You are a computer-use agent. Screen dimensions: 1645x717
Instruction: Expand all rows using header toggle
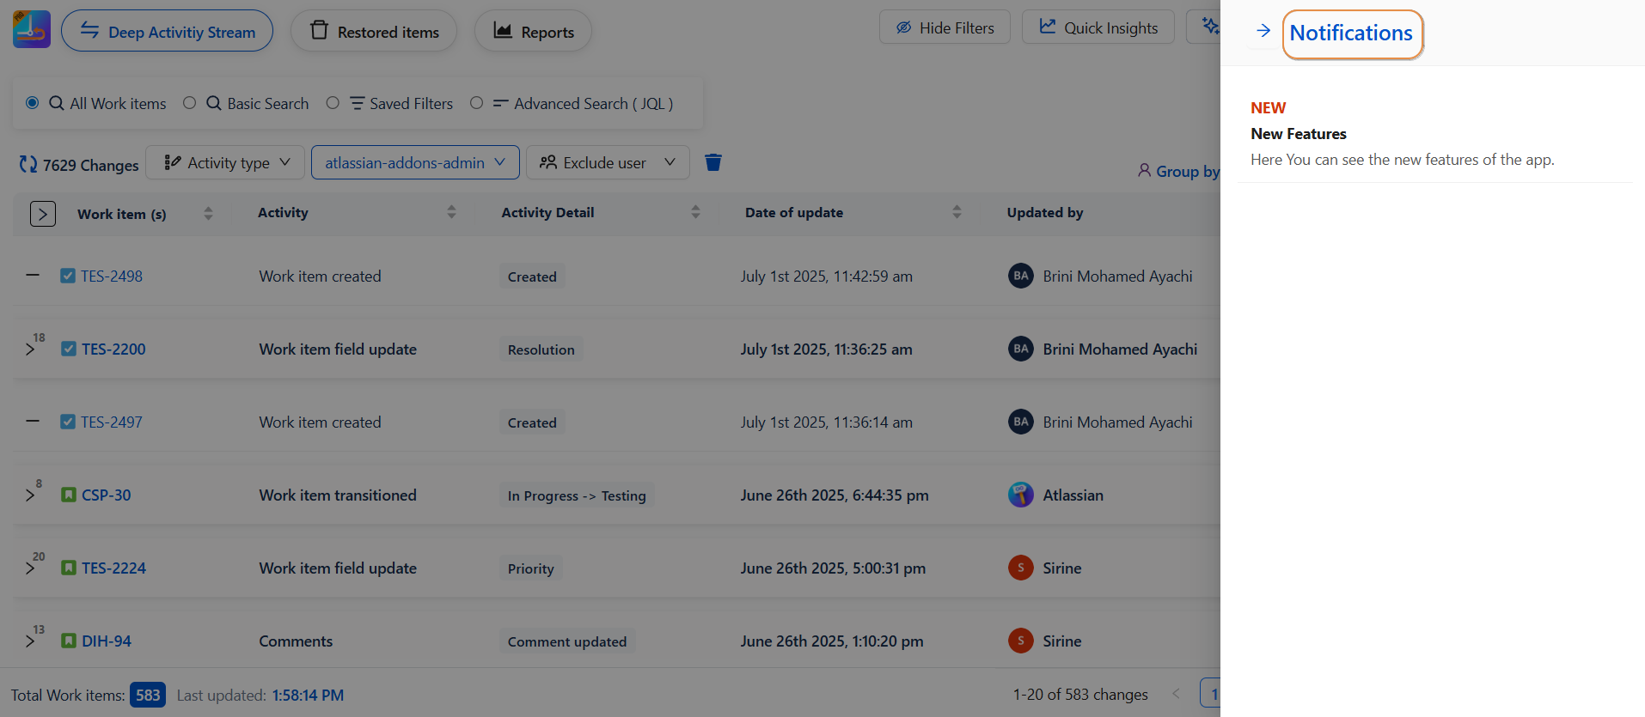pyautogui.click(x=42, y=214)
